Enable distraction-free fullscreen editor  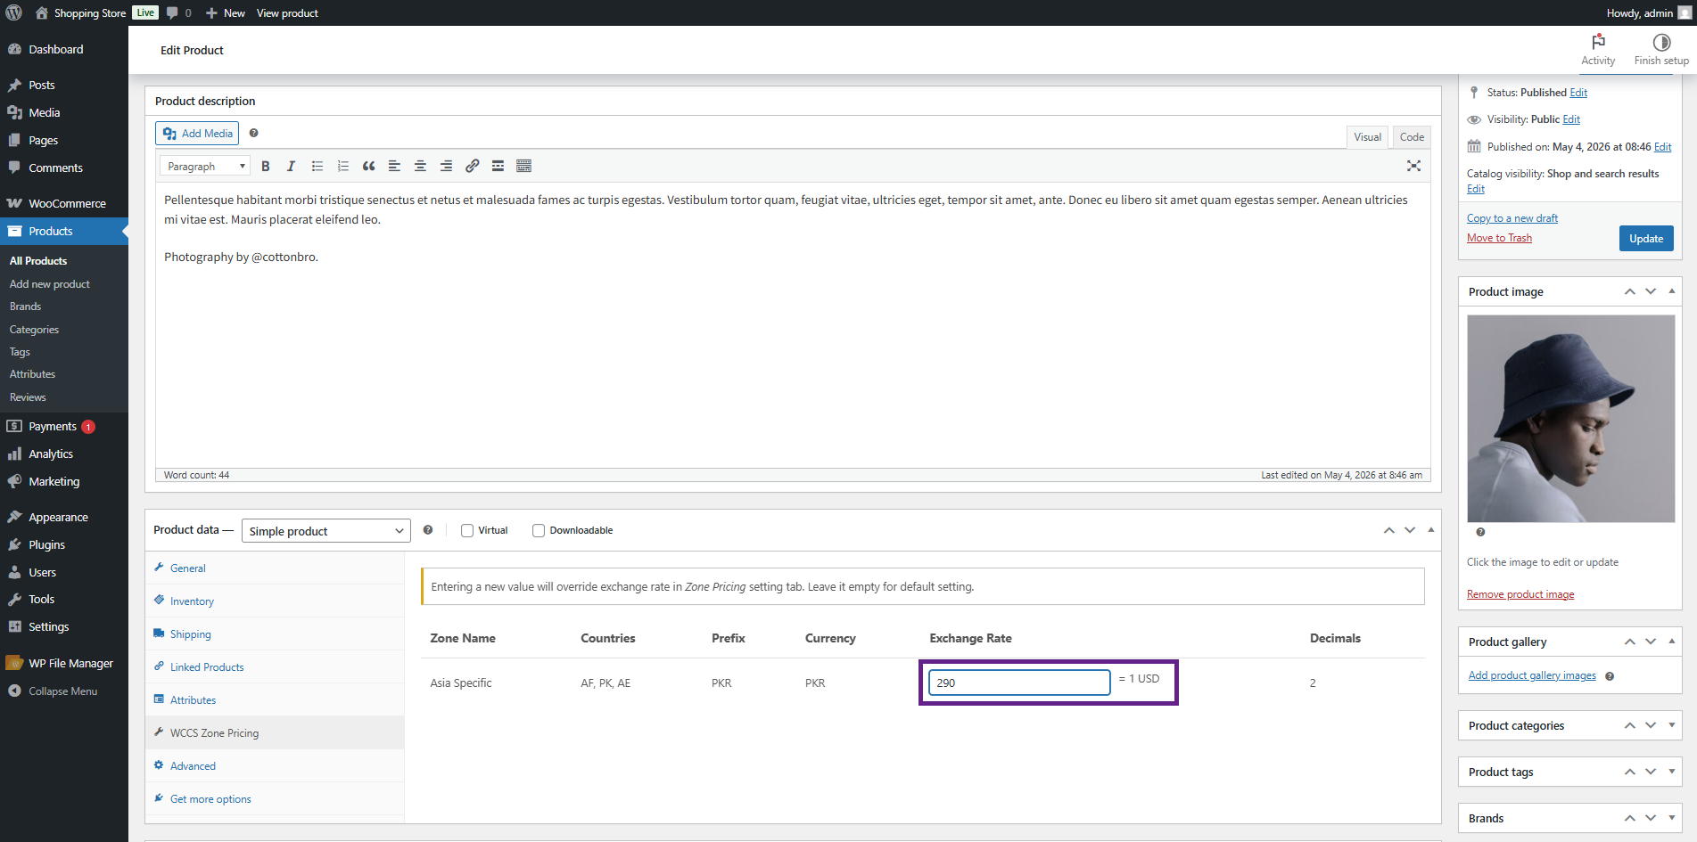(x=1413, y=166)
